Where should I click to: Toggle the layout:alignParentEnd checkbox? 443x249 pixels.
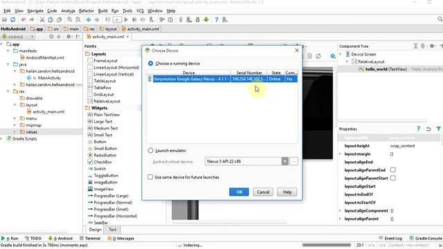pyautogui.click(x=392, y=169)
